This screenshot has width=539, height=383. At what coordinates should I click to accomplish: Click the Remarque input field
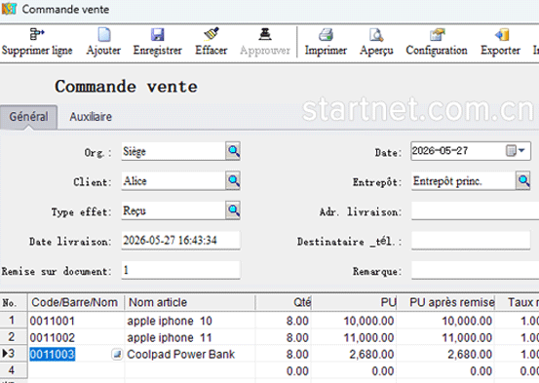tap(475, 270)
